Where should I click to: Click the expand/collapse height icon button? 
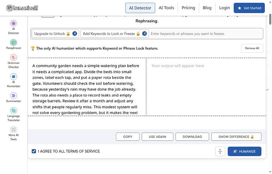tap(220, 151)
